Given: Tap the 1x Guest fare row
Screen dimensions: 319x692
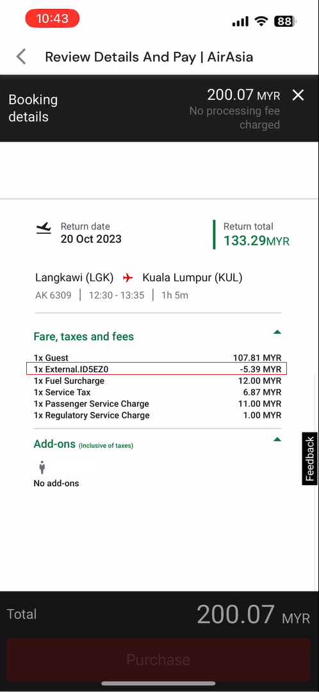Looking at the screenshot, I should click(x=158, y=358).
